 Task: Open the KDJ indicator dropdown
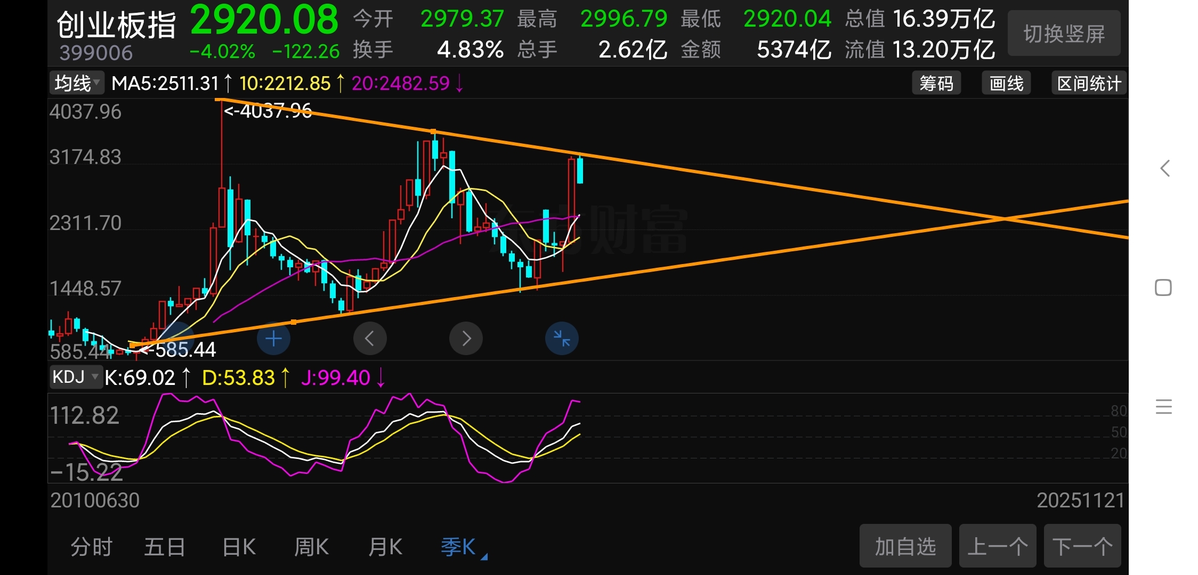76,377
